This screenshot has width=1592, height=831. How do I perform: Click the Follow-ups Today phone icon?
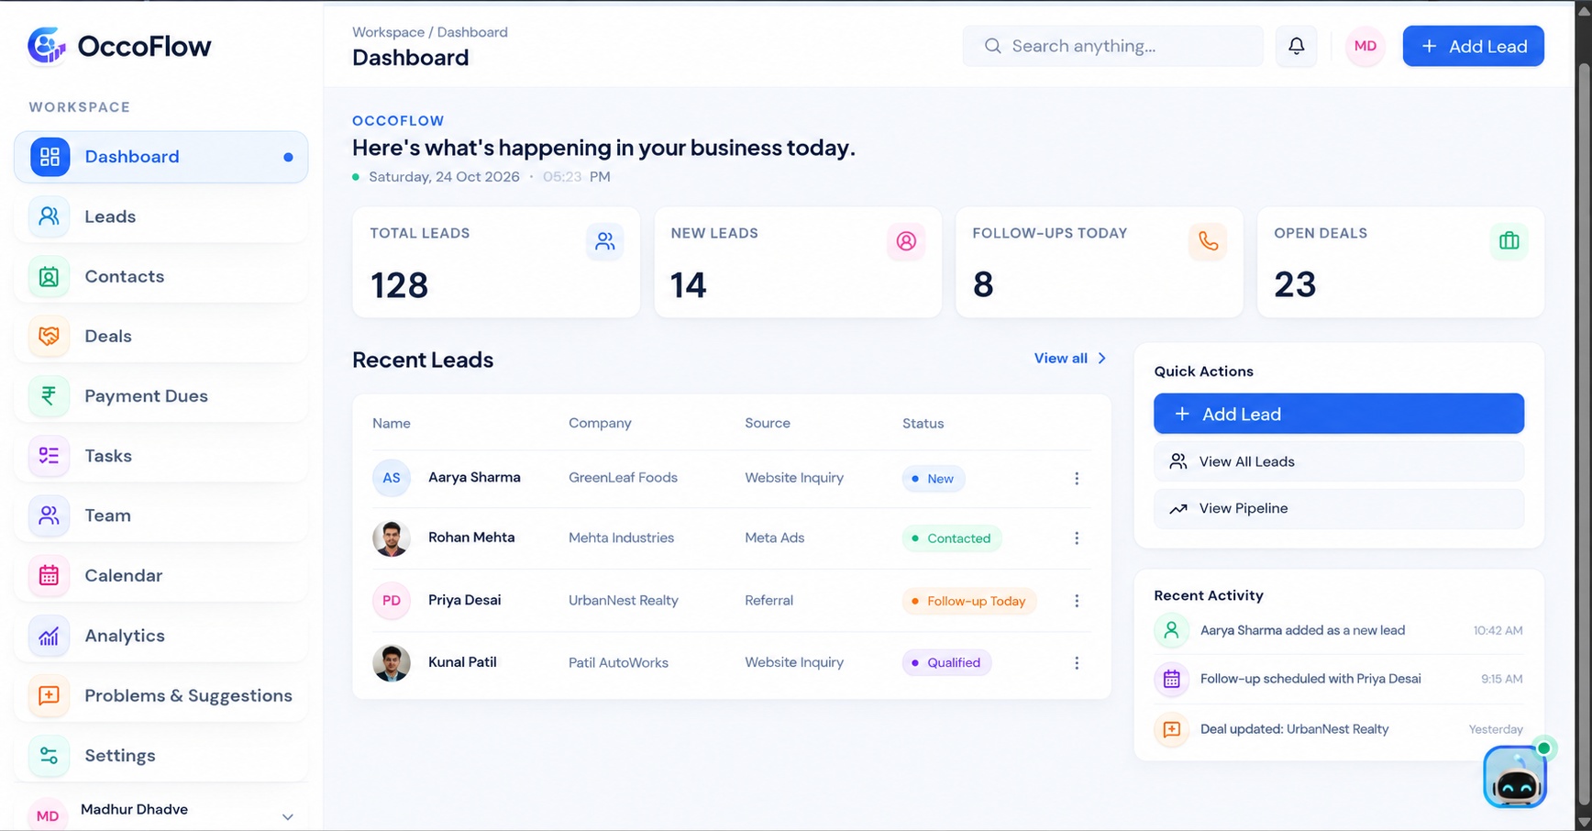click(1208, 241)
